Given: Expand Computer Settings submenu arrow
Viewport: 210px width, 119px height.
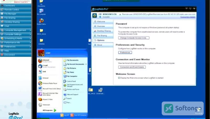Looking at the screenshot, I should (30, 34).
